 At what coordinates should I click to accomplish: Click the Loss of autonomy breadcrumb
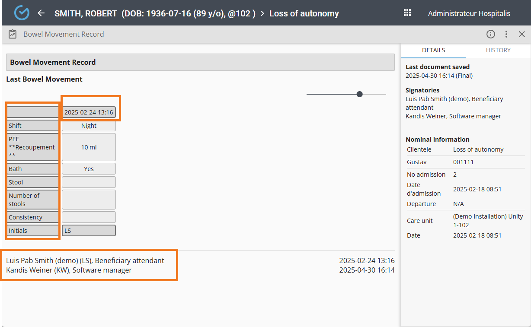[304, 13]
